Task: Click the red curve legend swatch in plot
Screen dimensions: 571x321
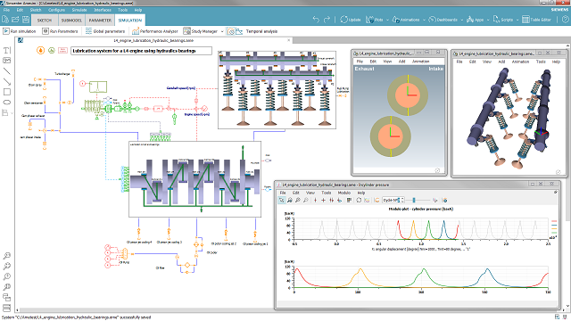Action: tap(554, 221)
